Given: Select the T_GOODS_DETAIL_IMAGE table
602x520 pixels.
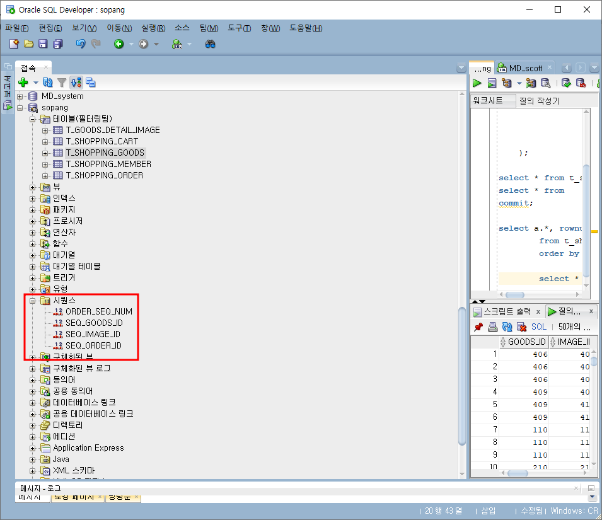Looking at the screenshot, I should [113, 130].
